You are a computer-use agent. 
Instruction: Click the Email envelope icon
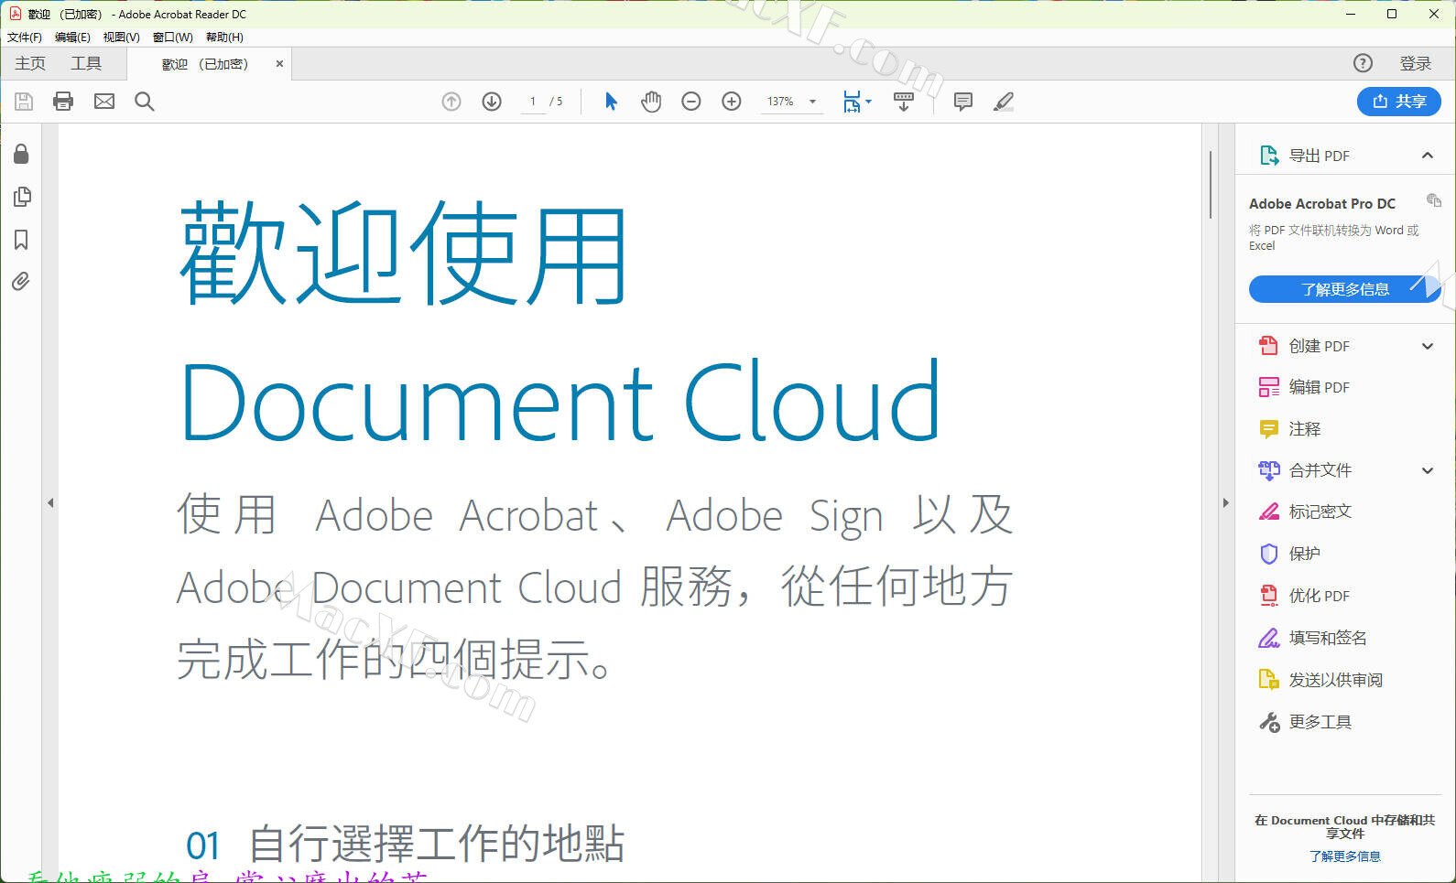tap(104, 102)
